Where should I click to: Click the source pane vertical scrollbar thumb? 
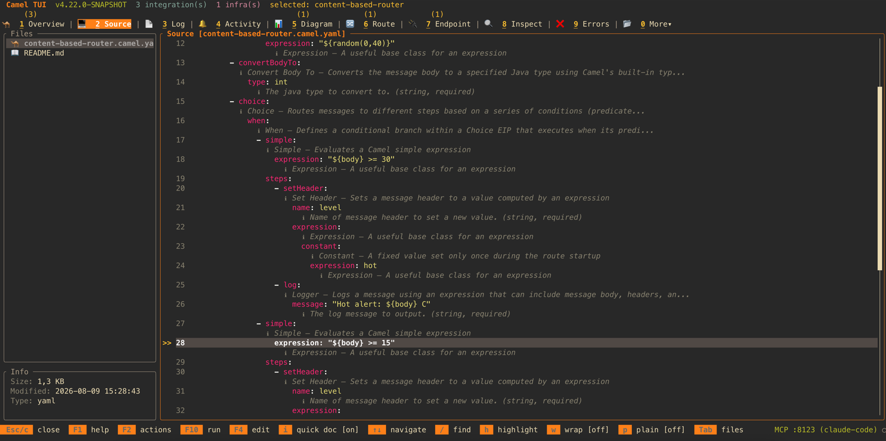tap(880, 179)
